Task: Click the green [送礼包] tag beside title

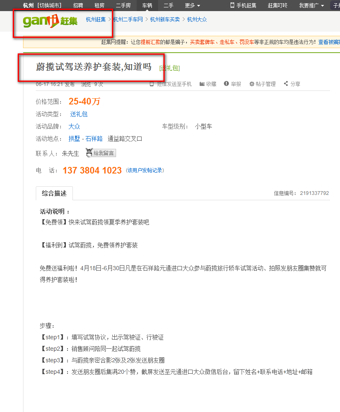Action: click(x=170, y=68)
